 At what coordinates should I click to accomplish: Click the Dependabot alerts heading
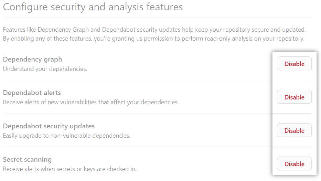click(32, 93)
